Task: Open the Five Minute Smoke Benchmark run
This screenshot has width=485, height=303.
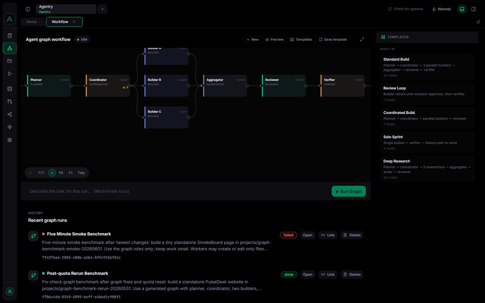Action: pos(308,235)
